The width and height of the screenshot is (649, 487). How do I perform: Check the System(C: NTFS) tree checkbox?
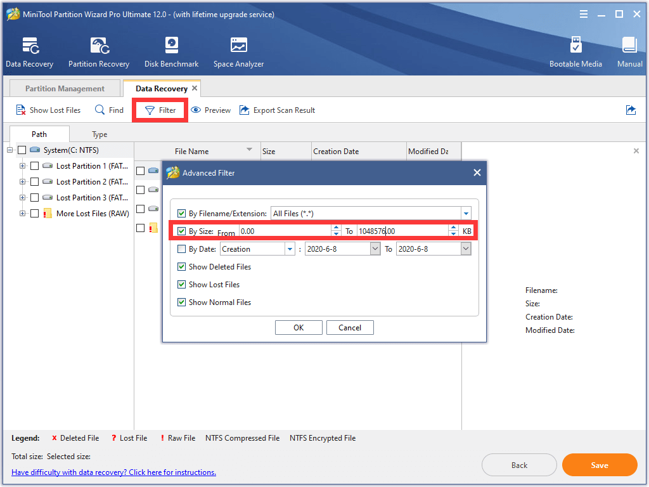[x=22, y=150]
